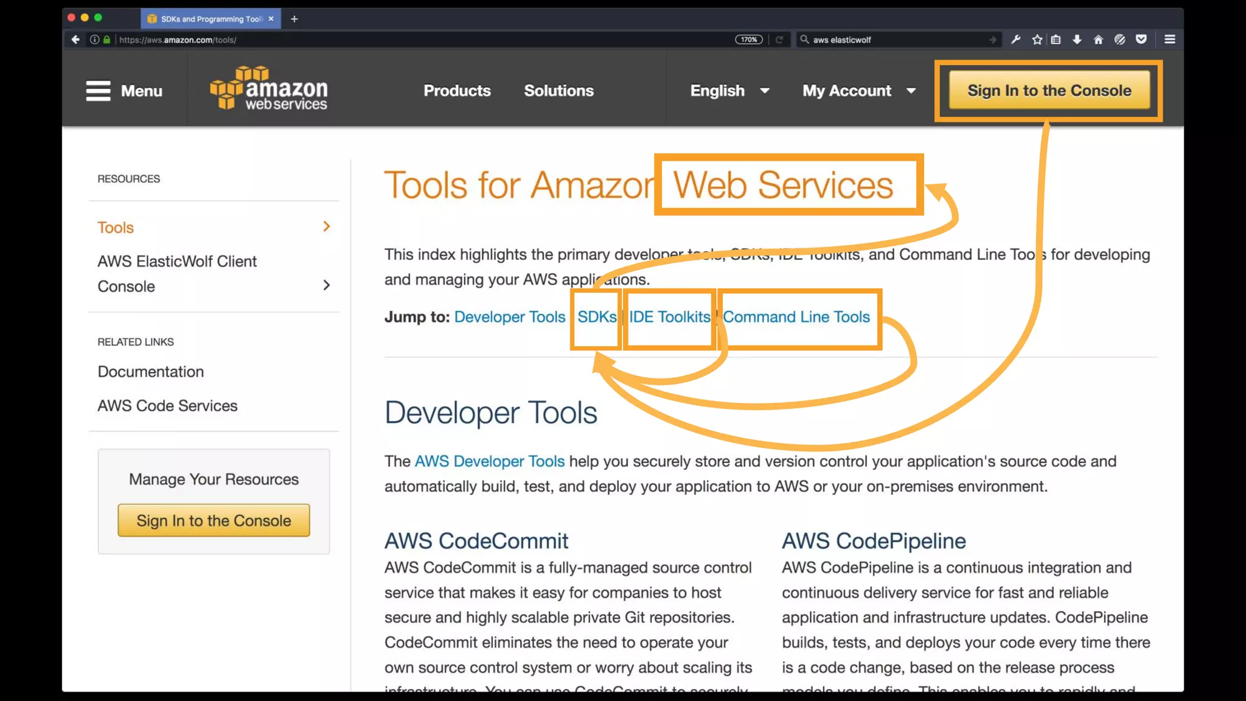Screen dimensions: 1246x701
Task: Open the downloads arrow icon
Action: click(1077, 40)
